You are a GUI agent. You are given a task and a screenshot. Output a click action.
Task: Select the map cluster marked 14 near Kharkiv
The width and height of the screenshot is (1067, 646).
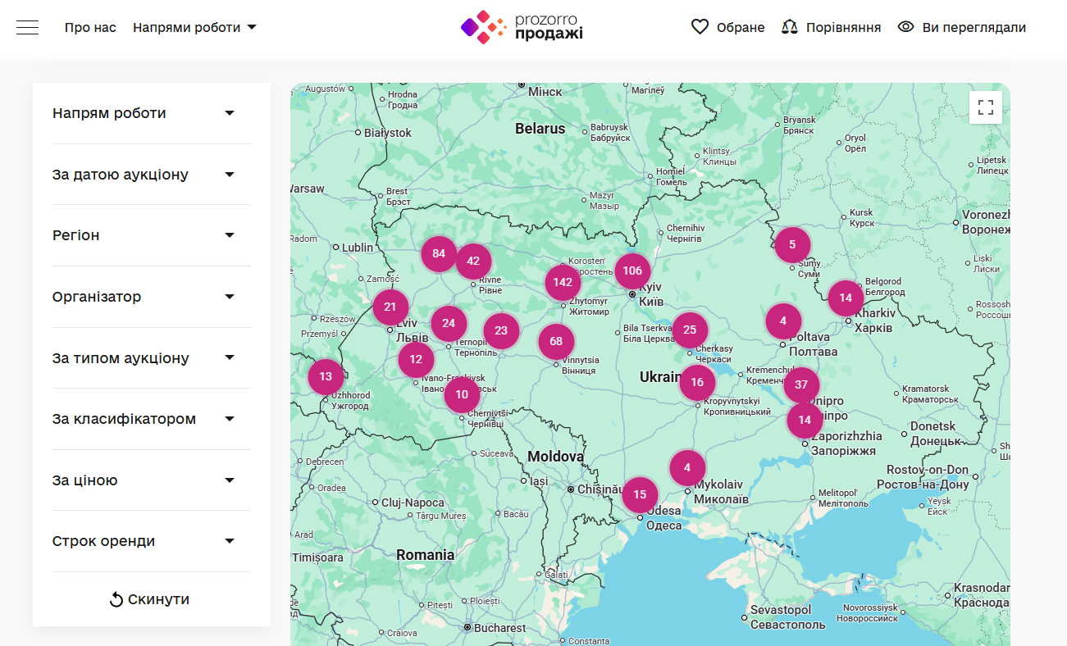tap(846, 298)
